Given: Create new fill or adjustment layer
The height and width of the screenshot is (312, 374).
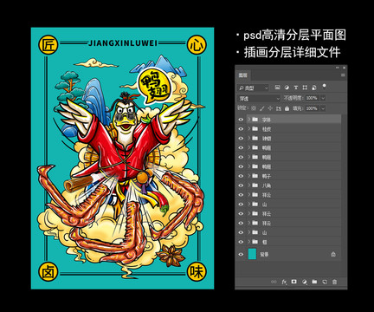Looking at the screenshot, I should [x=304, y=282].
